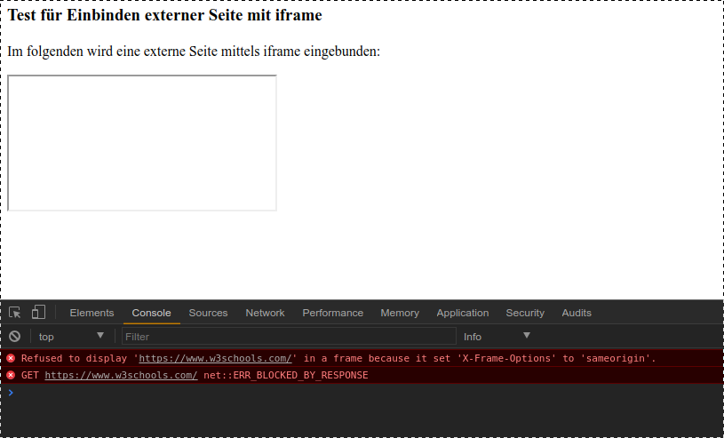The height and width of the screenshot is (438, 724).
Task: Select the Console tab
Action: click(151, 313)
